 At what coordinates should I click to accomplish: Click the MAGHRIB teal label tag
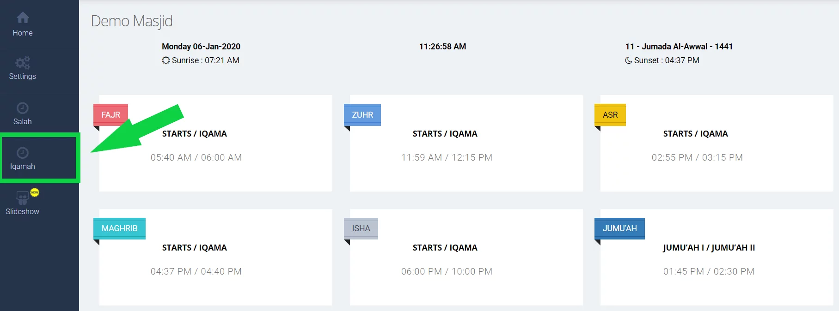coord(119,228)
